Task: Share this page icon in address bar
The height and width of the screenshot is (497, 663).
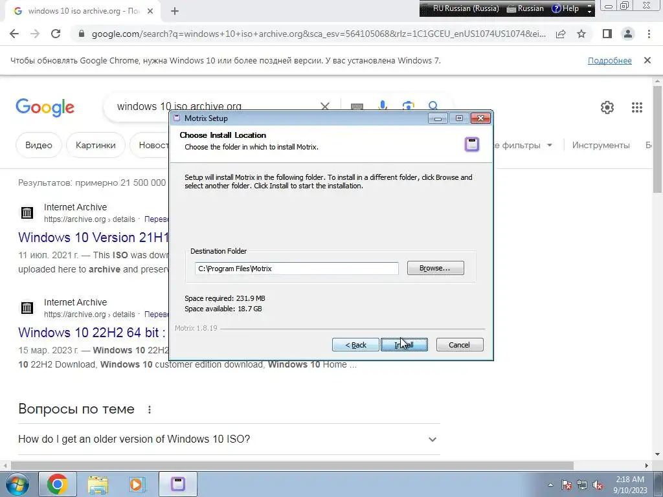Action: pyautogui.click(x=561, y=34)
